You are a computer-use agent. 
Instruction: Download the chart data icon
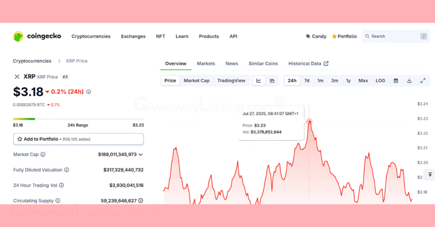point(409,81)
